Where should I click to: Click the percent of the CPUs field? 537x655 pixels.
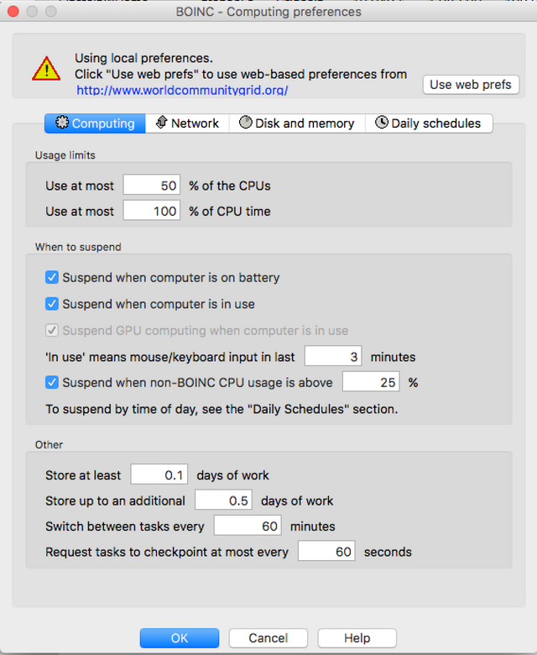click(x=152, y=186)
